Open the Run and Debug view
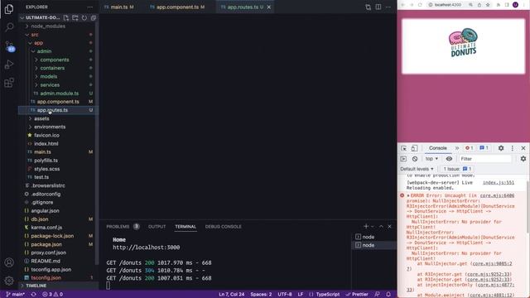 9,65
